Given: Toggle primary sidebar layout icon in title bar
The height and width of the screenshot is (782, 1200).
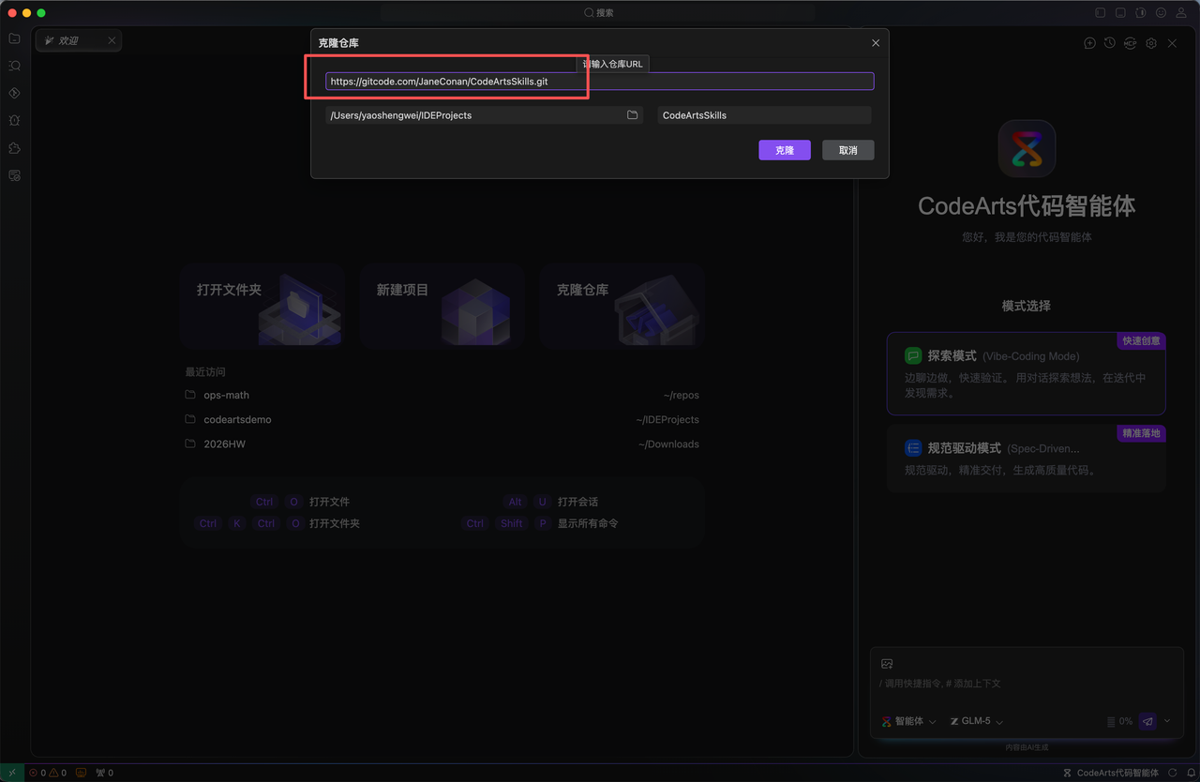Looking at the screenshot, I should [x=1101, y=13].
